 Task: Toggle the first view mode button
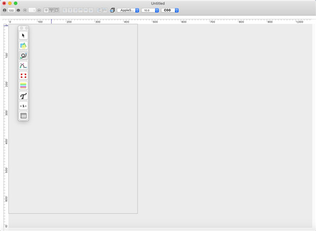[x=46, y=10]
